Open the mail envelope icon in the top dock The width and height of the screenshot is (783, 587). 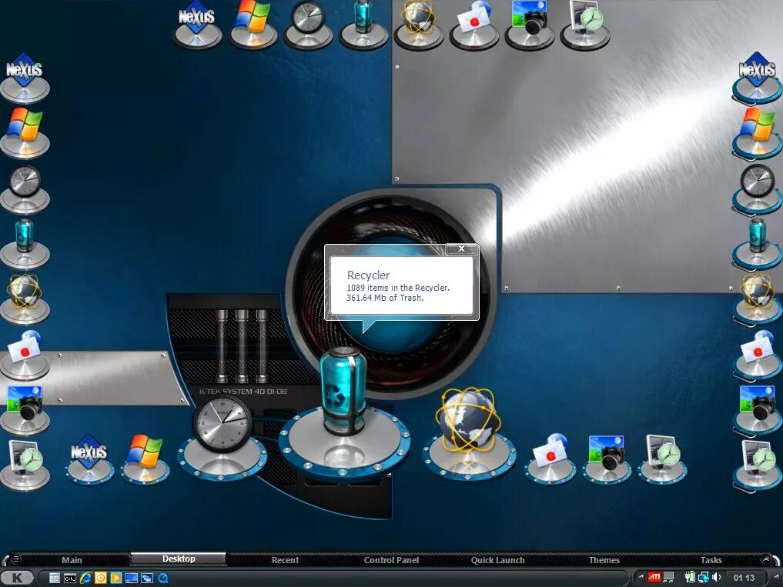pos(474,23)
